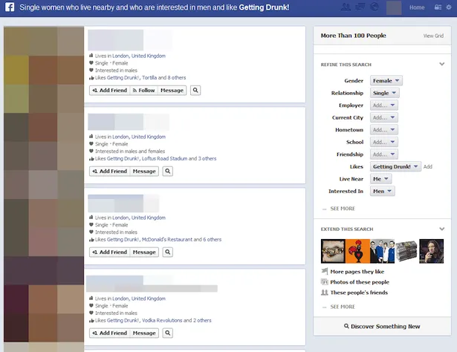This screenshot has height=352, width=457.
Task: Open the Hometown Add dropdown
Action: [384, 129]
